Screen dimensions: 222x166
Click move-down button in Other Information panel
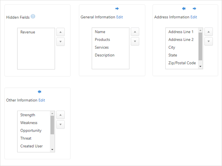click(x=60, y=125)
